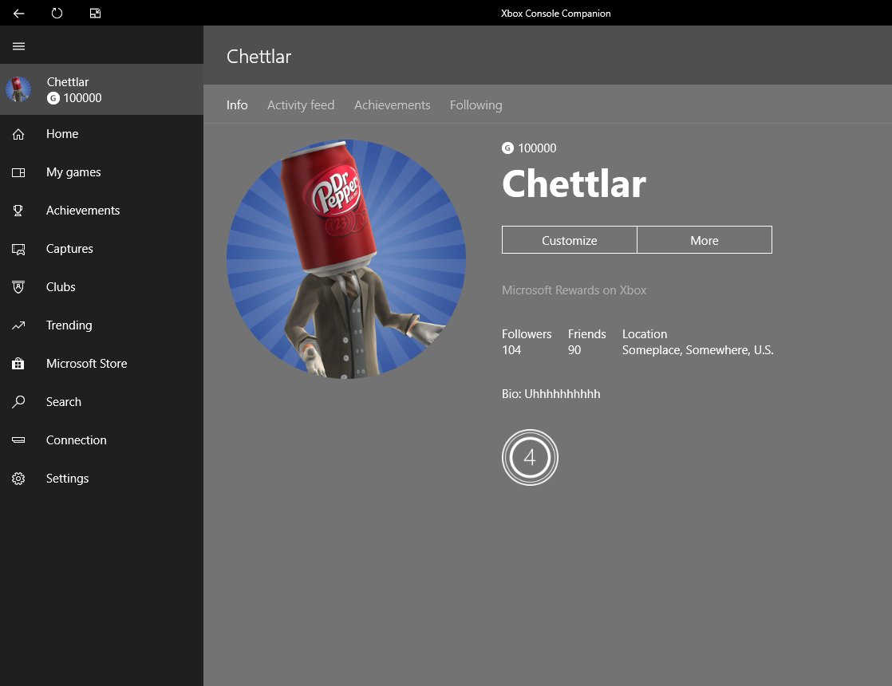Image resolution: width=892 pixels, height=686 pixels.
Task: Click the Customize button
Action: [x=570, y=240]
